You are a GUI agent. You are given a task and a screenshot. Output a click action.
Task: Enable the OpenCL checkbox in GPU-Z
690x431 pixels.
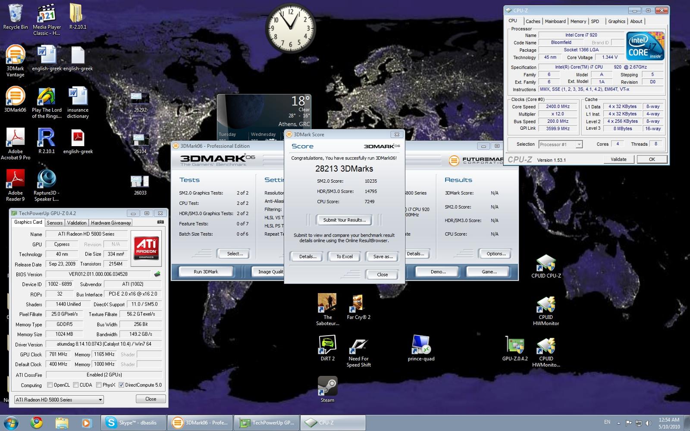(50, 385)
